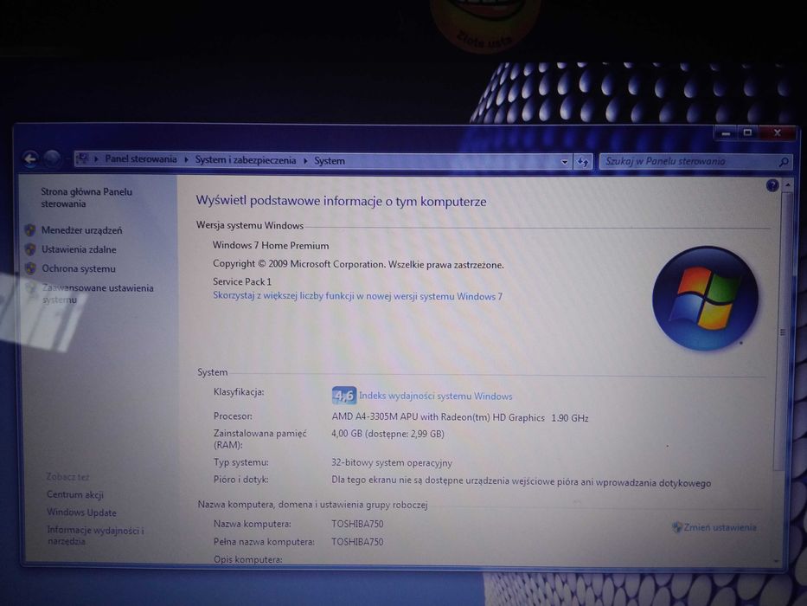Select System breadcrumb in address bar
This screenshot has height=606, width=807.
330,161
